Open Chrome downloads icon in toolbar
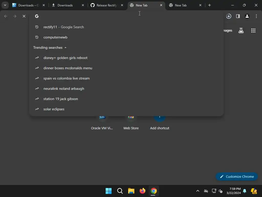The width and height of the screenshot is (262, 197). (229, 16)
